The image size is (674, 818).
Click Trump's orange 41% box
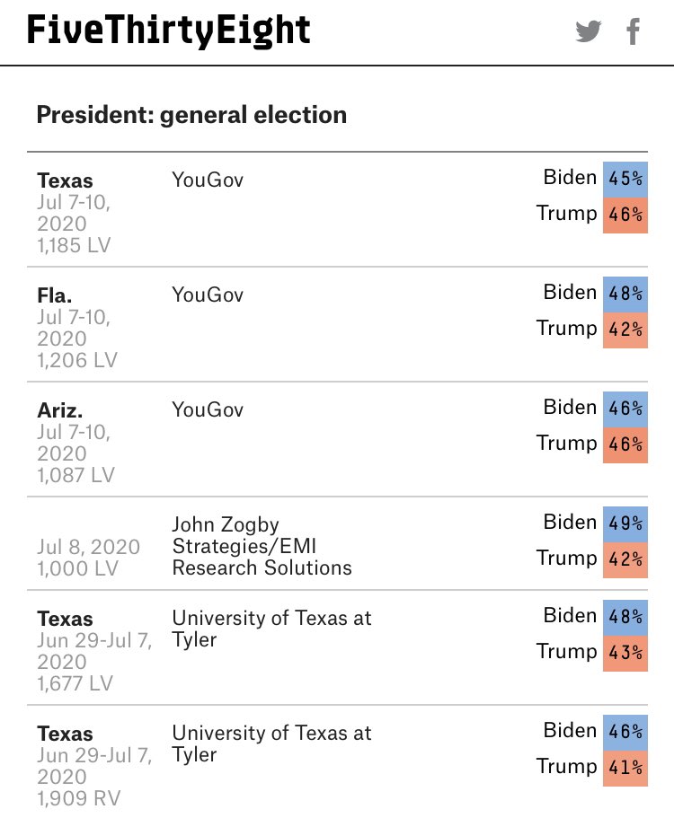coord(625,768)
